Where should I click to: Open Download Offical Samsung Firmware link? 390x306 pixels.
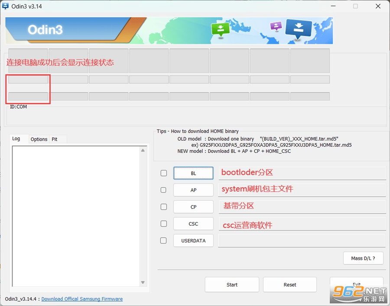(82, 299)
